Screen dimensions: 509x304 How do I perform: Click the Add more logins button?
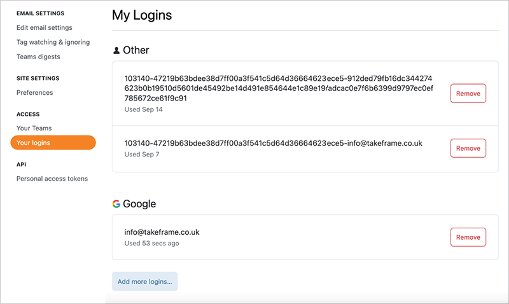[x=145, y=281]
